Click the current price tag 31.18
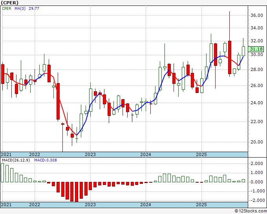 click(257, 49)
